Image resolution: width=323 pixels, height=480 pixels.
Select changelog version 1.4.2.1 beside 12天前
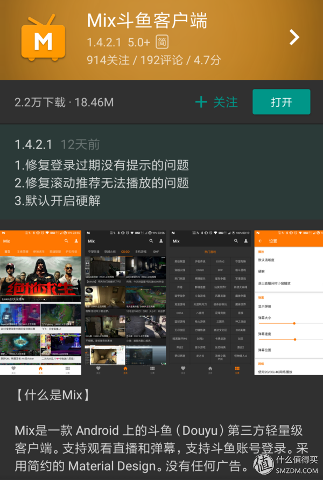click(x=33, y=144)
